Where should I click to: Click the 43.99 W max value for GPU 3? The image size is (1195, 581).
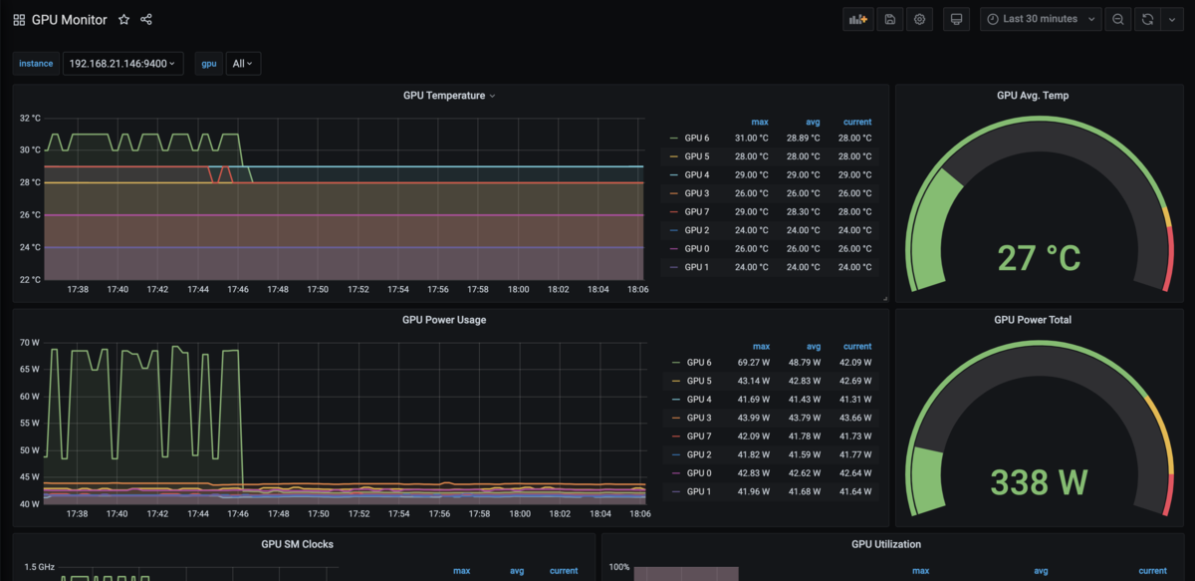(756, 418)
